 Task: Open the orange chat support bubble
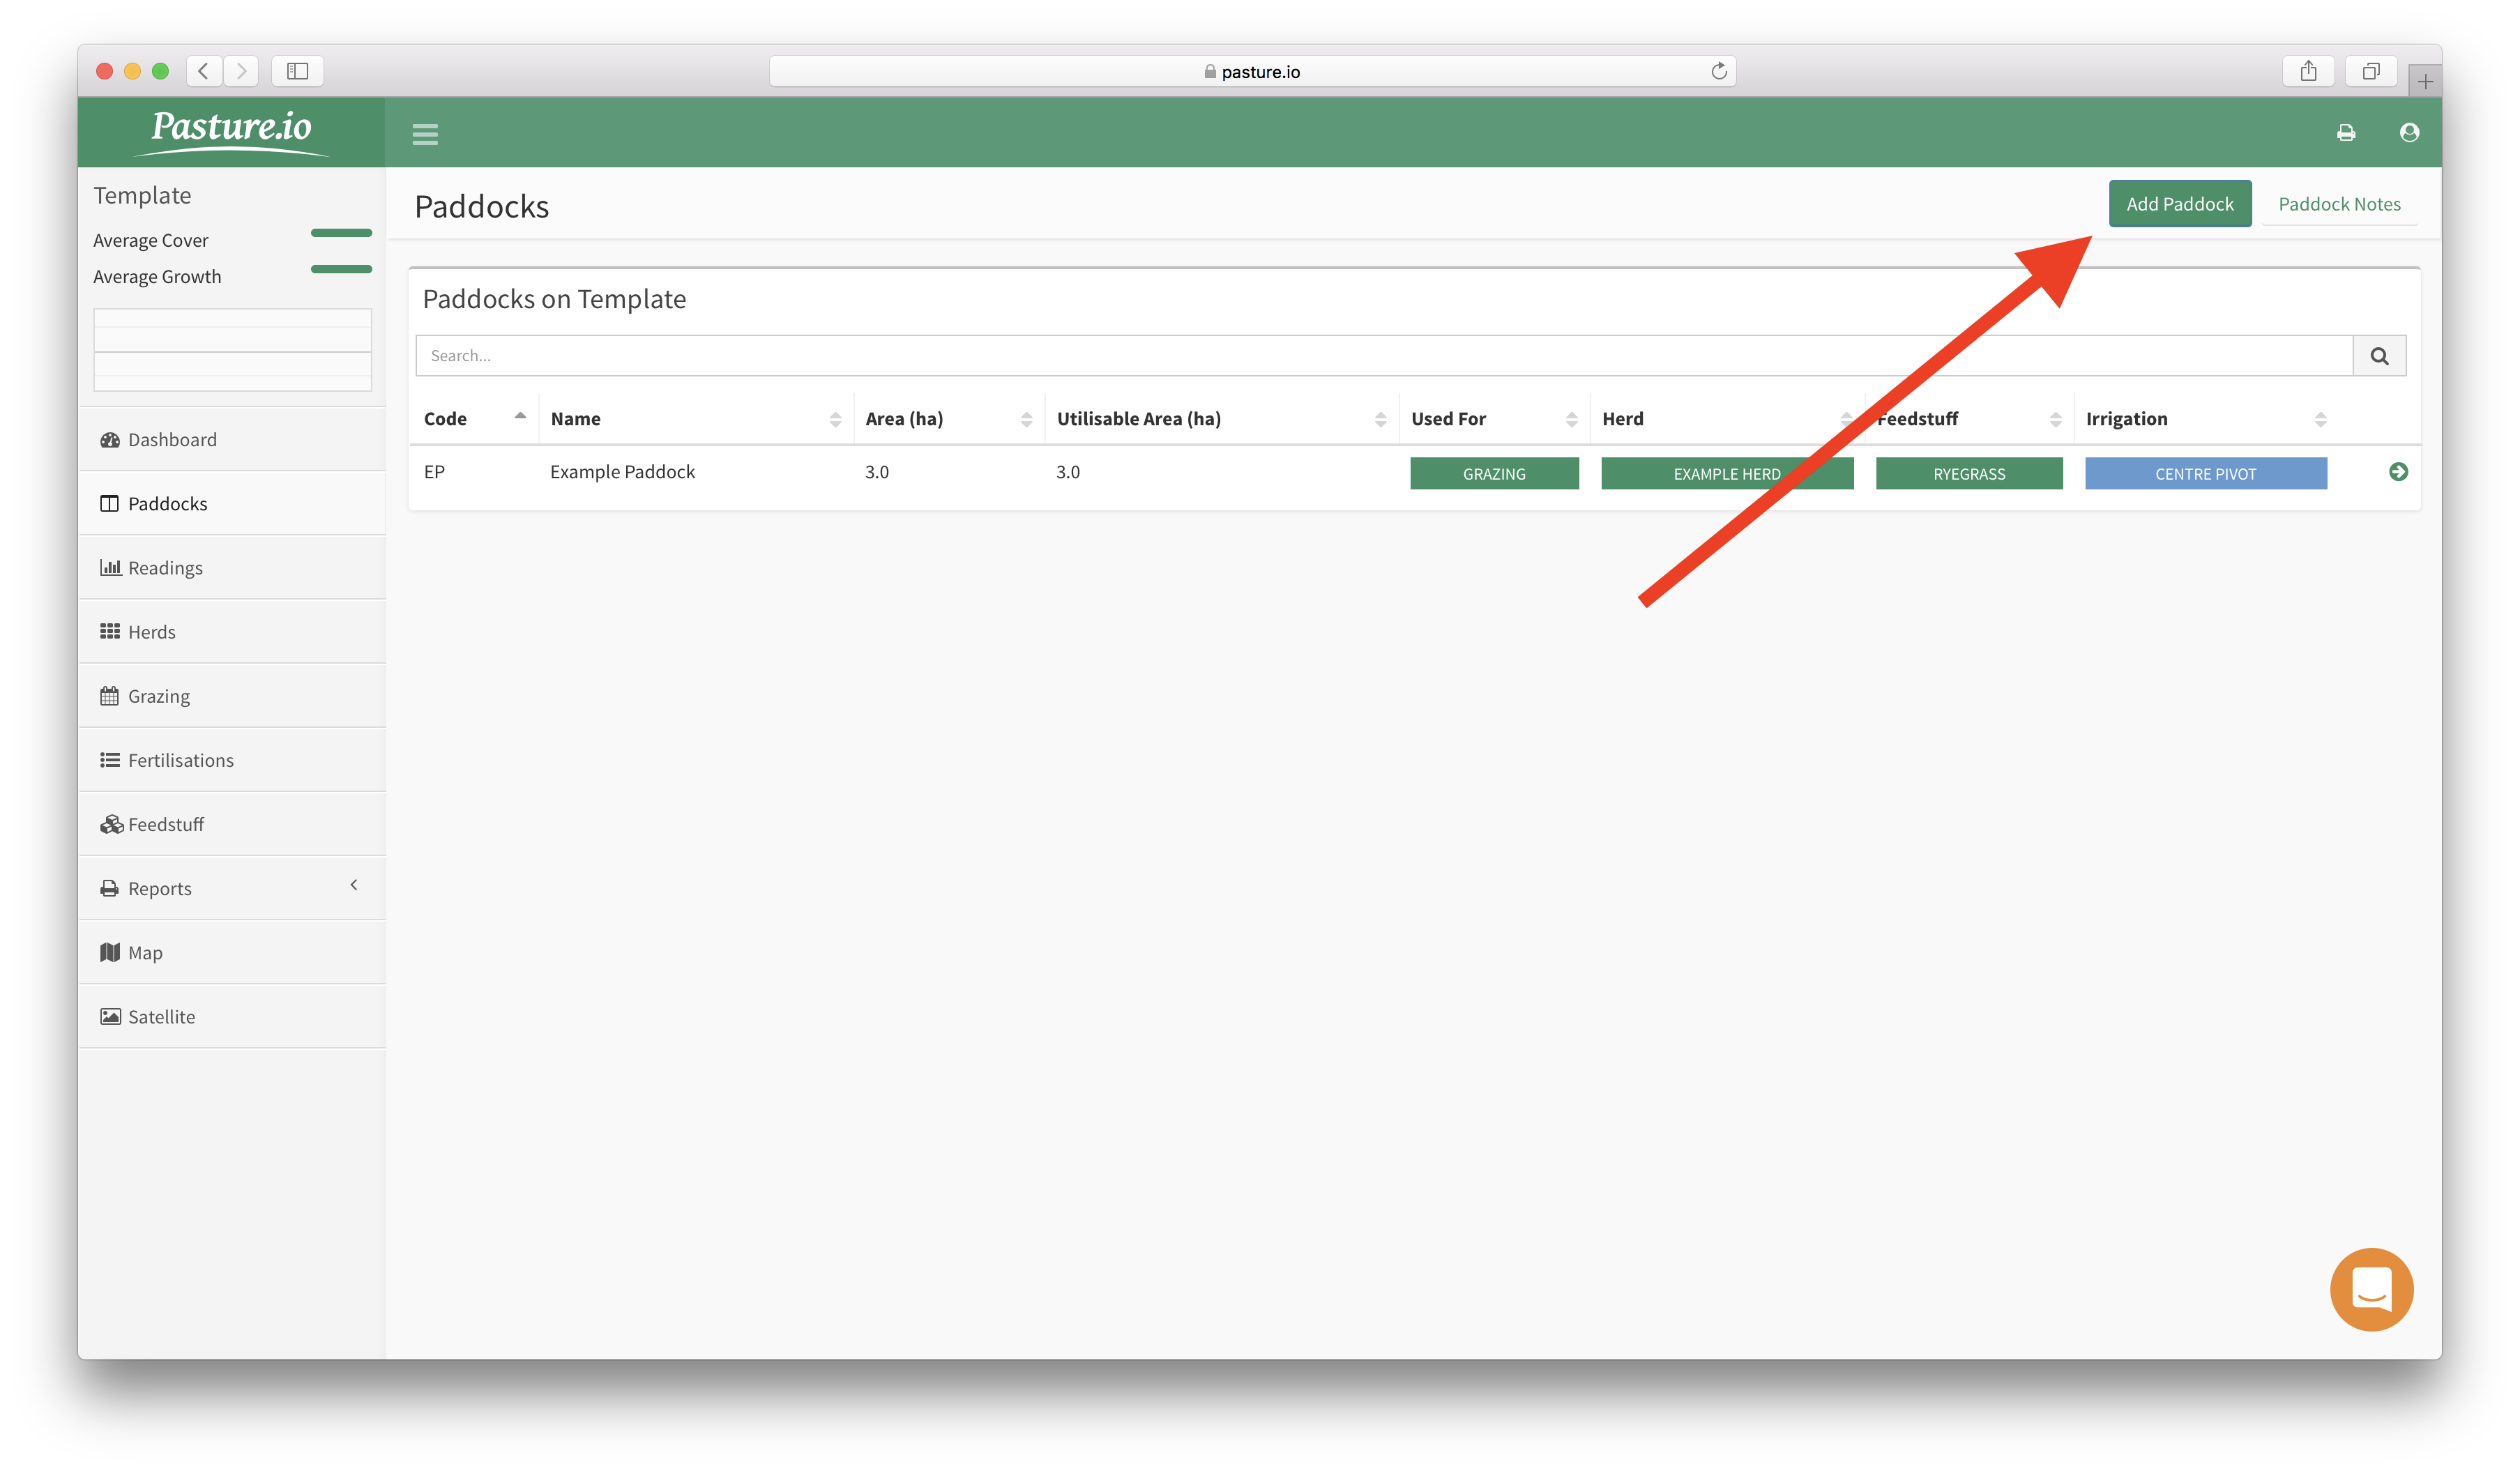pos(2371,1289)
